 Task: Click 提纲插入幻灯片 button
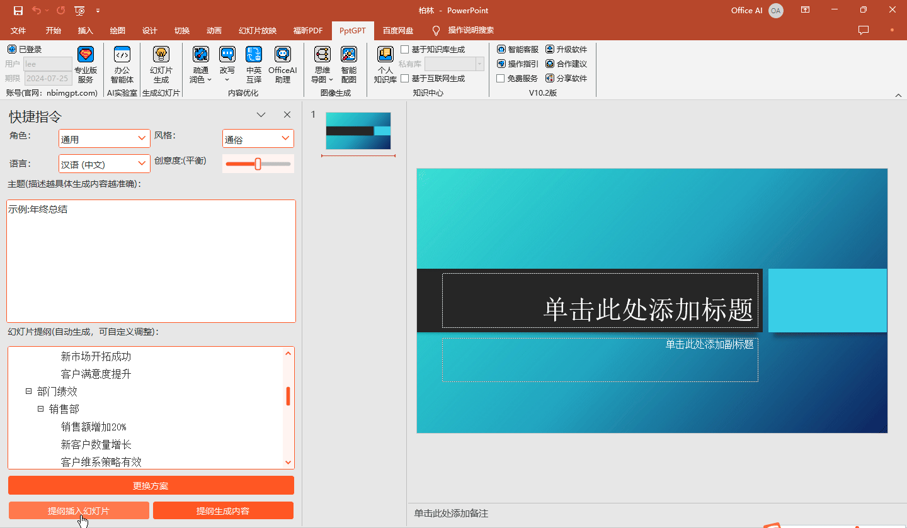(x=79, y=510)
